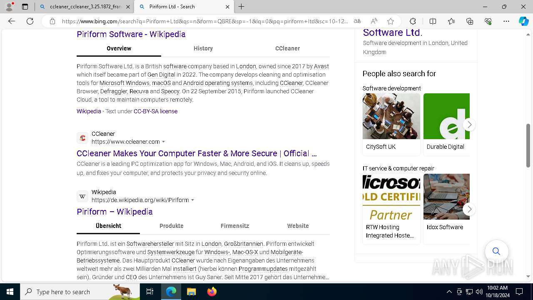Open the Extensions puzzle icon
This screenshot has width=533, height=300.
[413, 21]
